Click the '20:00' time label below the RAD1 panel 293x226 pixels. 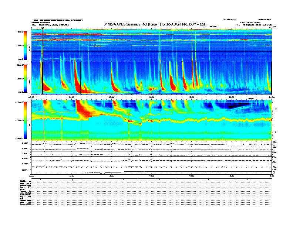(232, 97)
